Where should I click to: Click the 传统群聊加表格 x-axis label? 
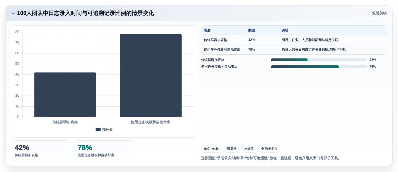[65, 122]
